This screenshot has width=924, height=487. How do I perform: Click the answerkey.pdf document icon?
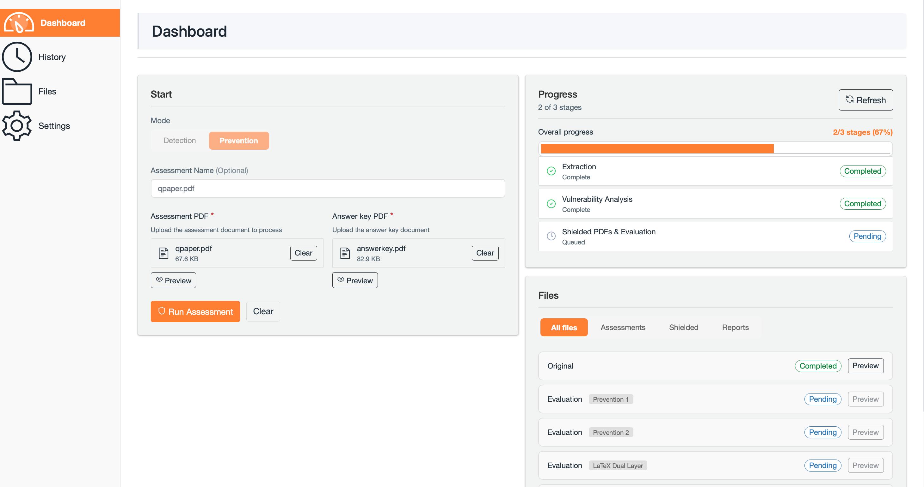(x=345, y=253)
